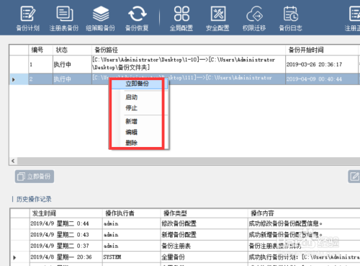This screenshot has width=360, height=266.
Task: Open the 备份计划 toolbar icon
Action: pos(28,19)
